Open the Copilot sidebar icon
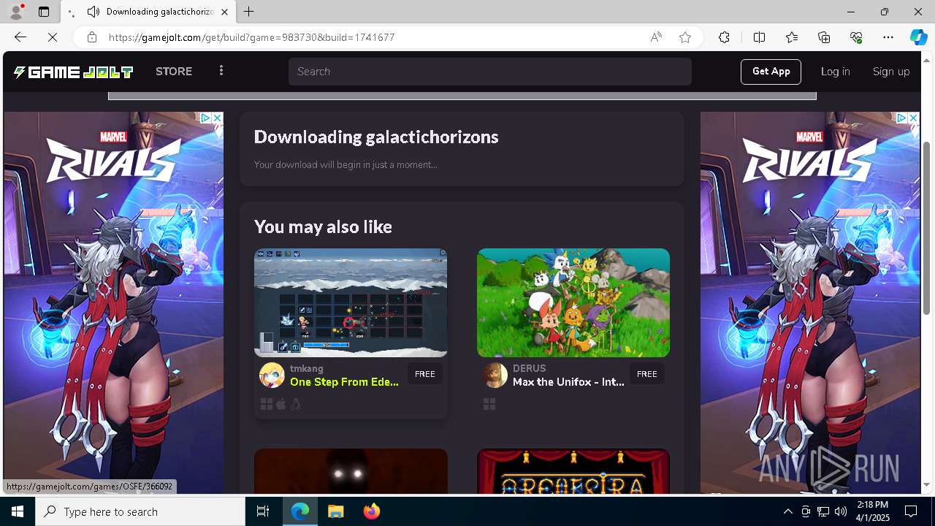Viewport: 935px width, 526px height. click(918, 37)
